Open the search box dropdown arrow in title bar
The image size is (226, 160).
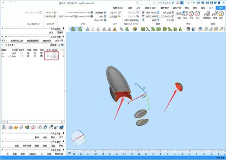(x=136, y=3)
